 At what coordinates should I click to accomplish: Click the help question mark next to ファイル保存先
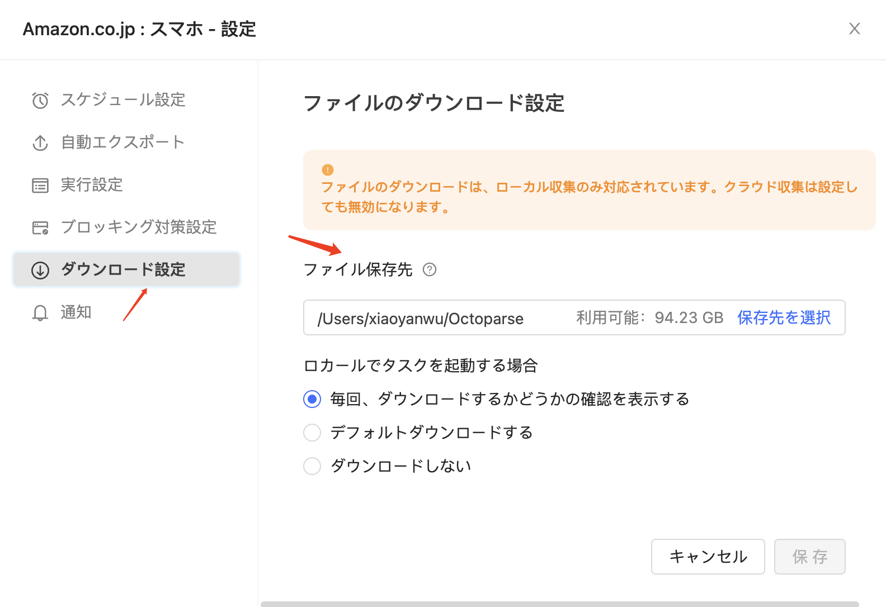pos(430,270)
